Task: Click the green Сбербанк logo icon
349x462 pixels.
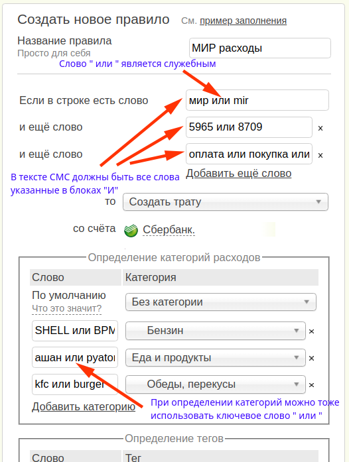Action: [x=131, y=230]
